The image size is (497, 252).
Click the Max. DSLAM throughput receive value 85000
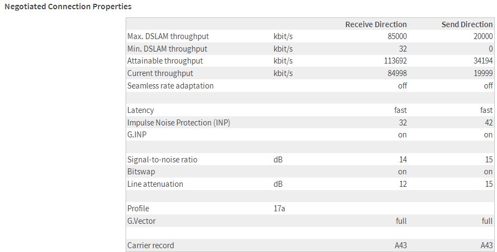[x=397, y=36]
